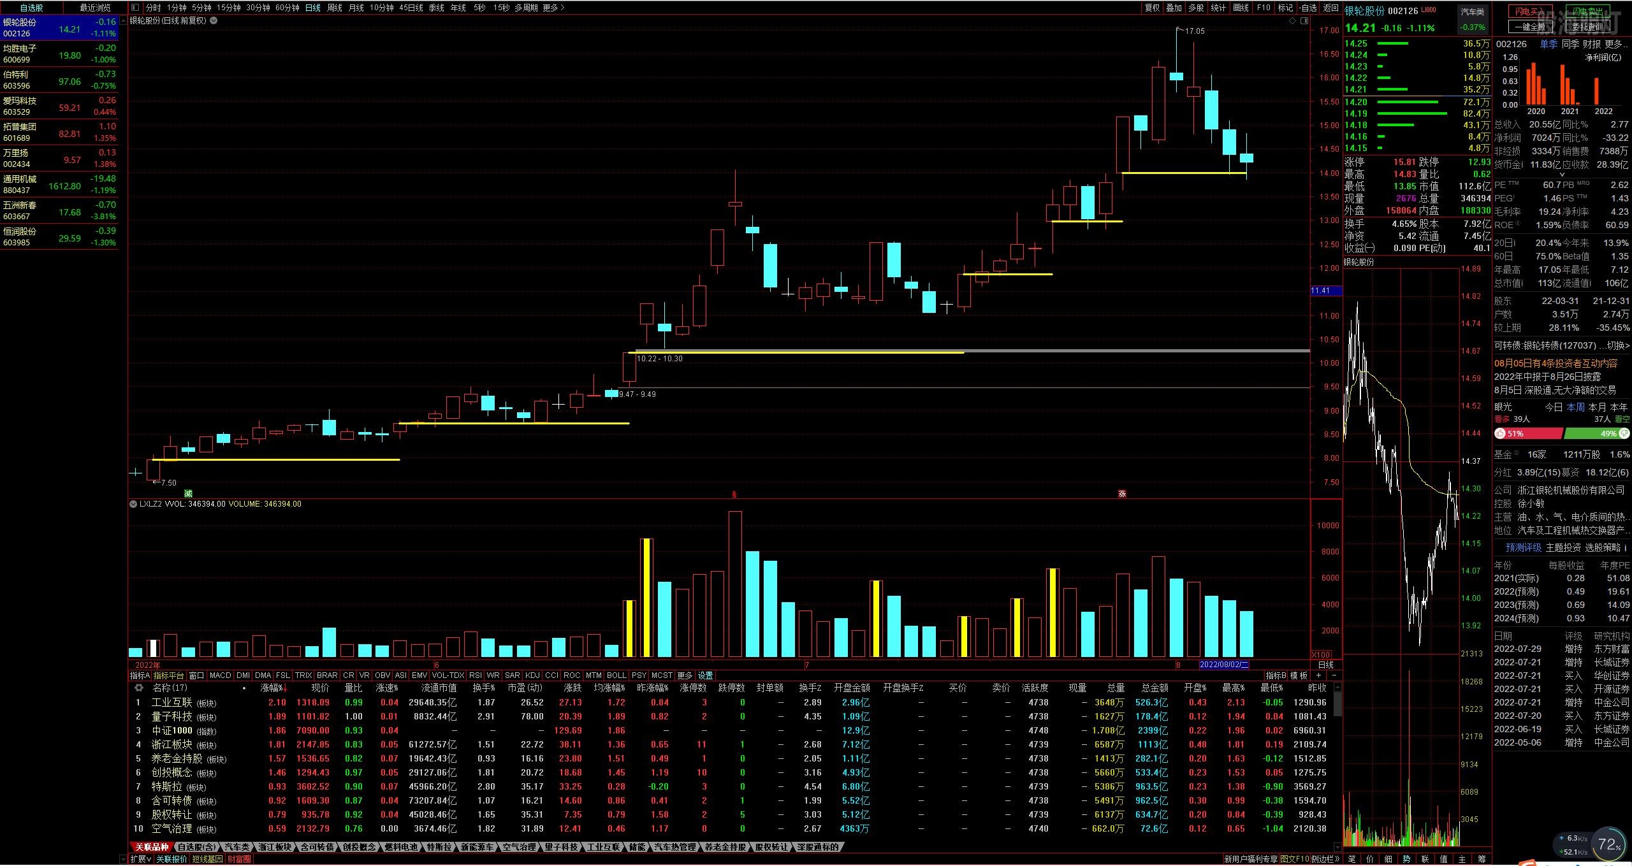Viewport: 1632px width, 866px height.
Task: Click the 画线 drawing tool item
Action: tap(1241, 8)
